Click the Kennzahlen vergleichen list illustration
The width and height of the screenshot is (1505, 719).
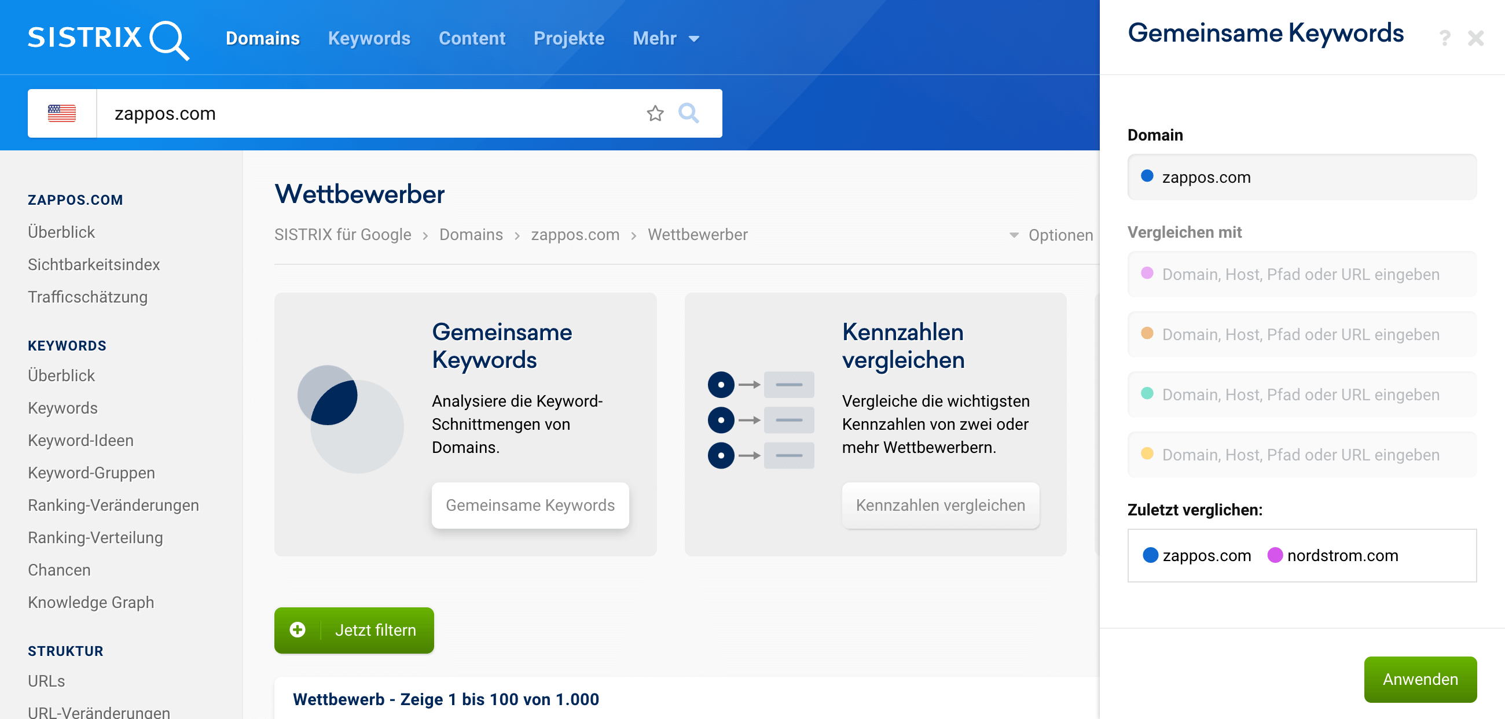tap(761, 419)
